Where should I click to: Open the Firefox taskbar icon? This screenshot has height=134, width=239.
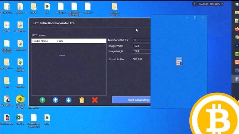click(237, 29)
